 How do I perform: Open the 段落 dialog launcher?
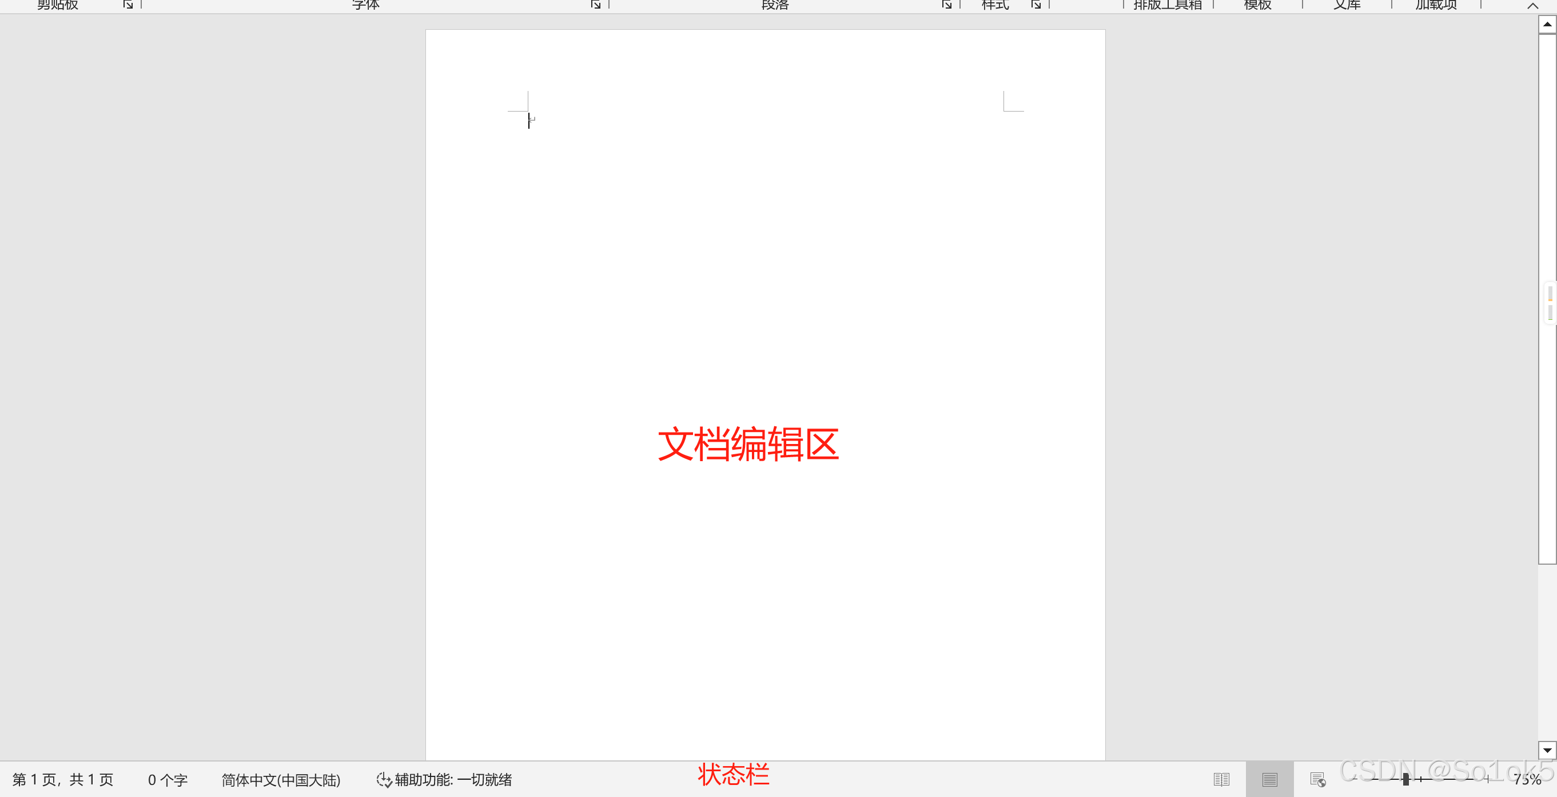(x=946, y=4)
